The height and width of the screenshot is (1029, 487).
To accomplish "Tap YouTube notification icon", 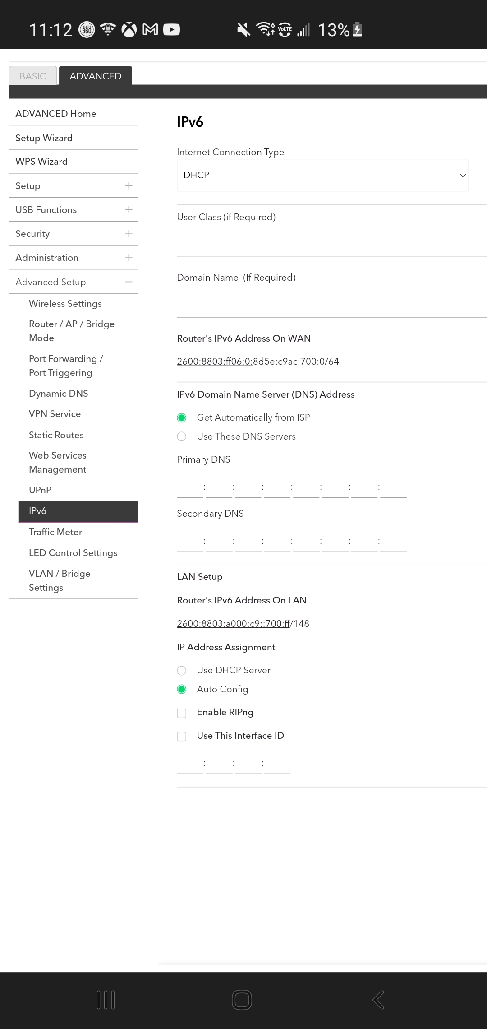I will point(171,30).
